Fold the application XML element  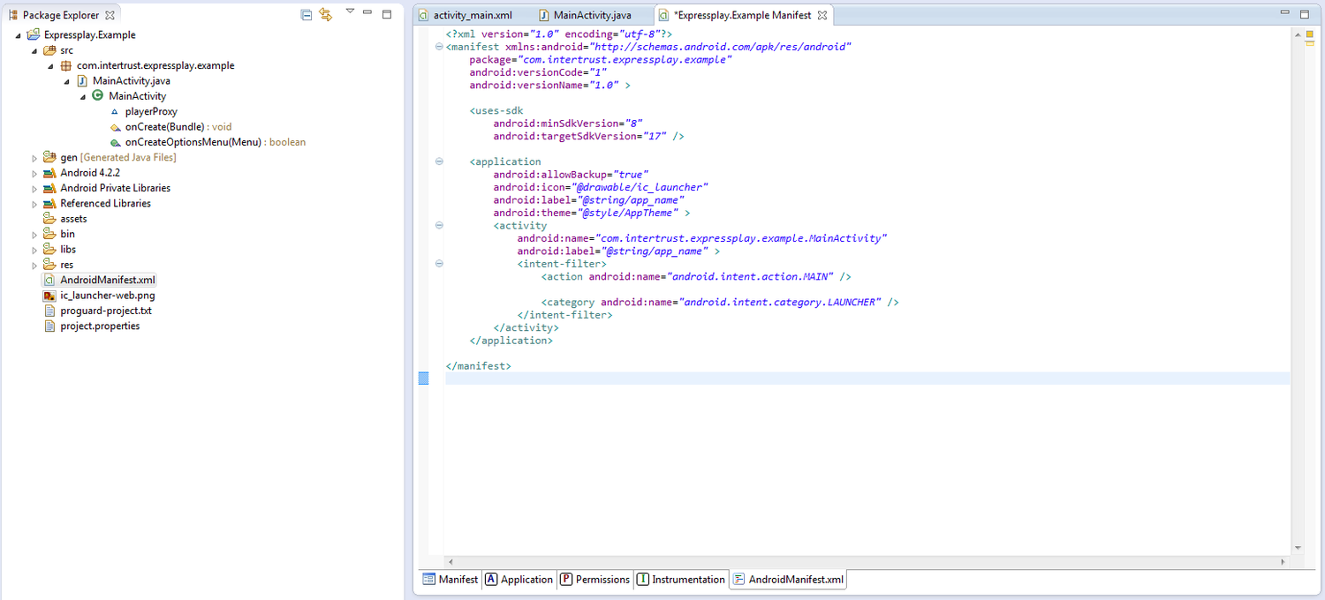(439, 161)
